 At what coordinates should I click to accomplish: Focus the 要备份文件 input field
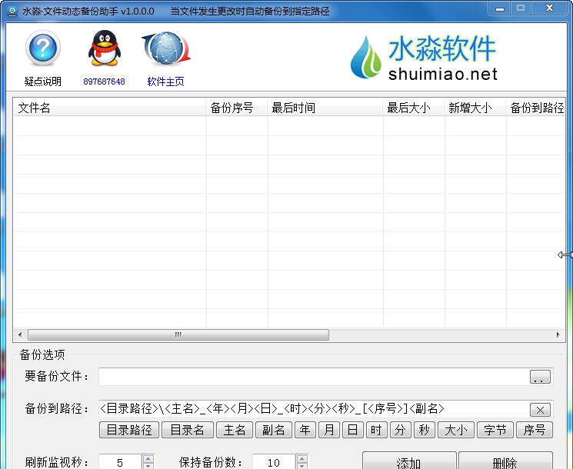click(314, 377)
